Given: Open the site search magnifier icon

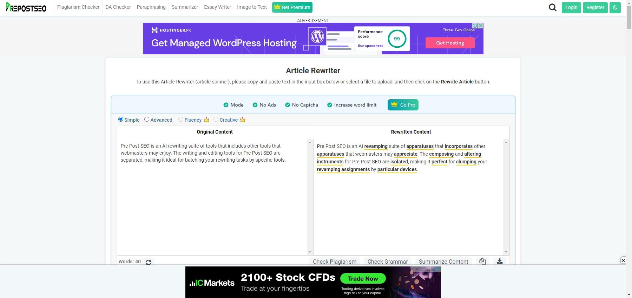Looking at the screenshot, I should pos(553,7).
